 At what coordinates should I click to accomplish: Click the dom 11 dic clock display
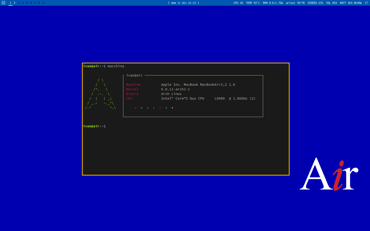pos(183,3)
